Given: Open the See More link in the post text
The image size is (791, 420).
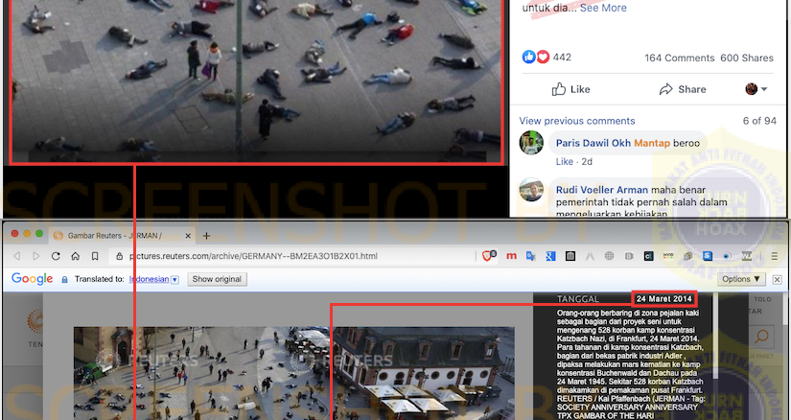Looking at the screenshot, I should point(603,8).
